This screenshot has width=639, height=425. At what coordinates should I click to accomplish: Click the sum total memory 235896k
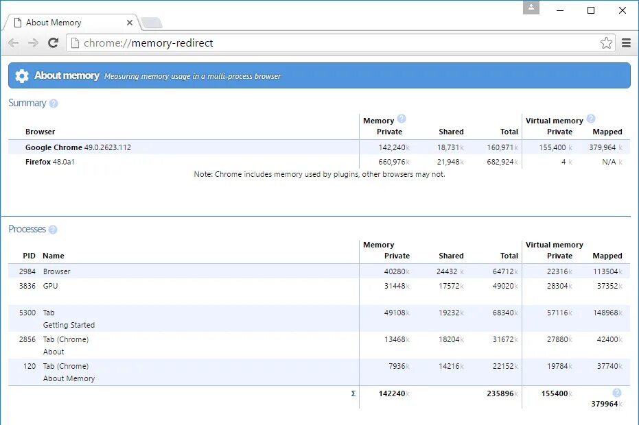tap(502, 393)
